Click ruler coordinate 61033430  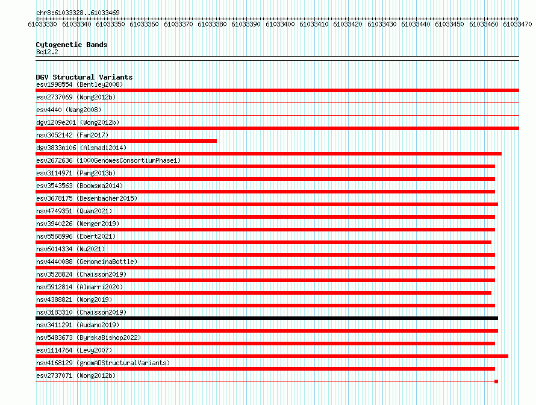[x=382, y=24]
